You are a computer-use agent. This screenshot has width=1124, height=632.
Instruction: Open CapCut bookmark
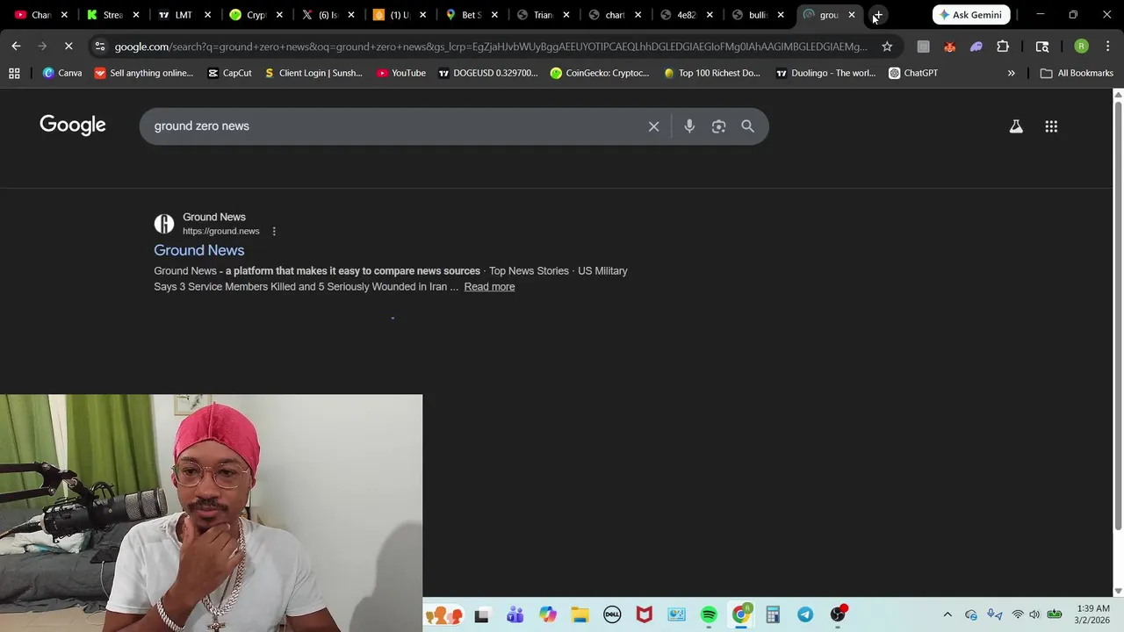click(229, 73)
